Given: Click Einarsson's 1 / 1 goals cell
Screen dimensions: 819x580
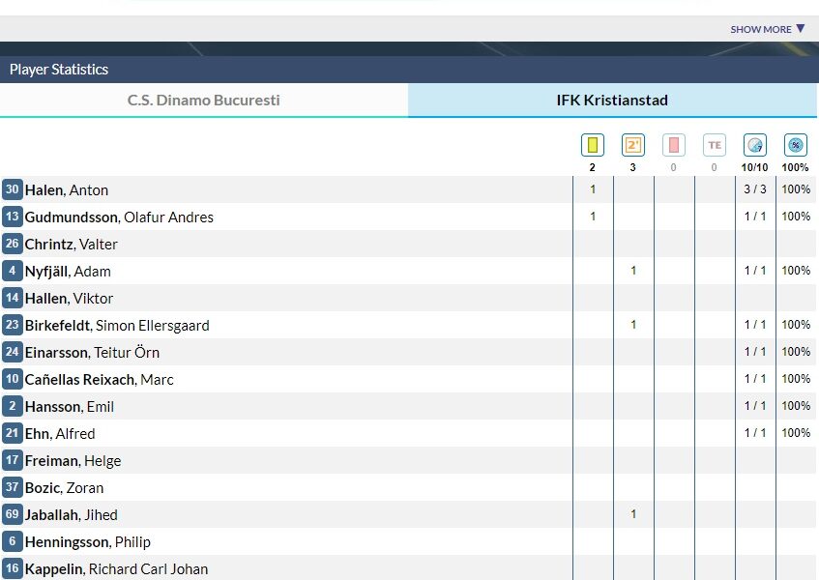Looking at the screenshot, I should 755,352.
